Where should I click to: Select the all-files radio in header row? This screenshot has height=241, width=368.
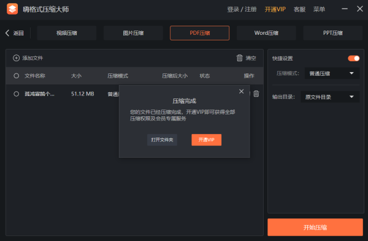pos(16,76)
